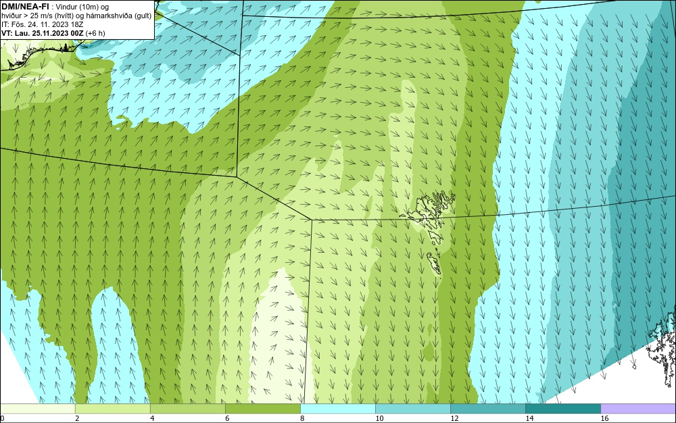Click the 0–2 m/s palest legend swatch

[38, 409]
